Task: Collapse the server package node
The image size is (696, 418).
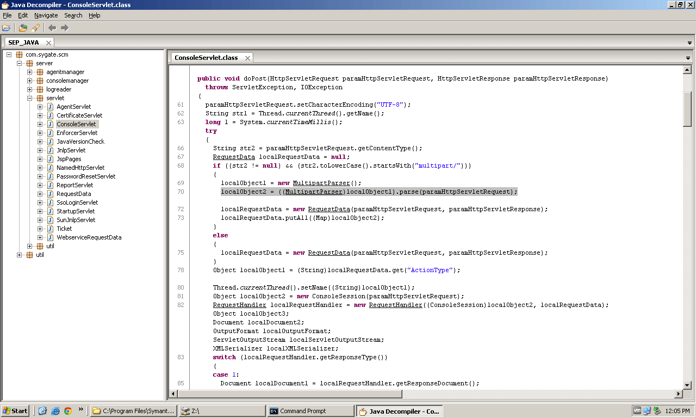Action: click(x=20, y=63)
